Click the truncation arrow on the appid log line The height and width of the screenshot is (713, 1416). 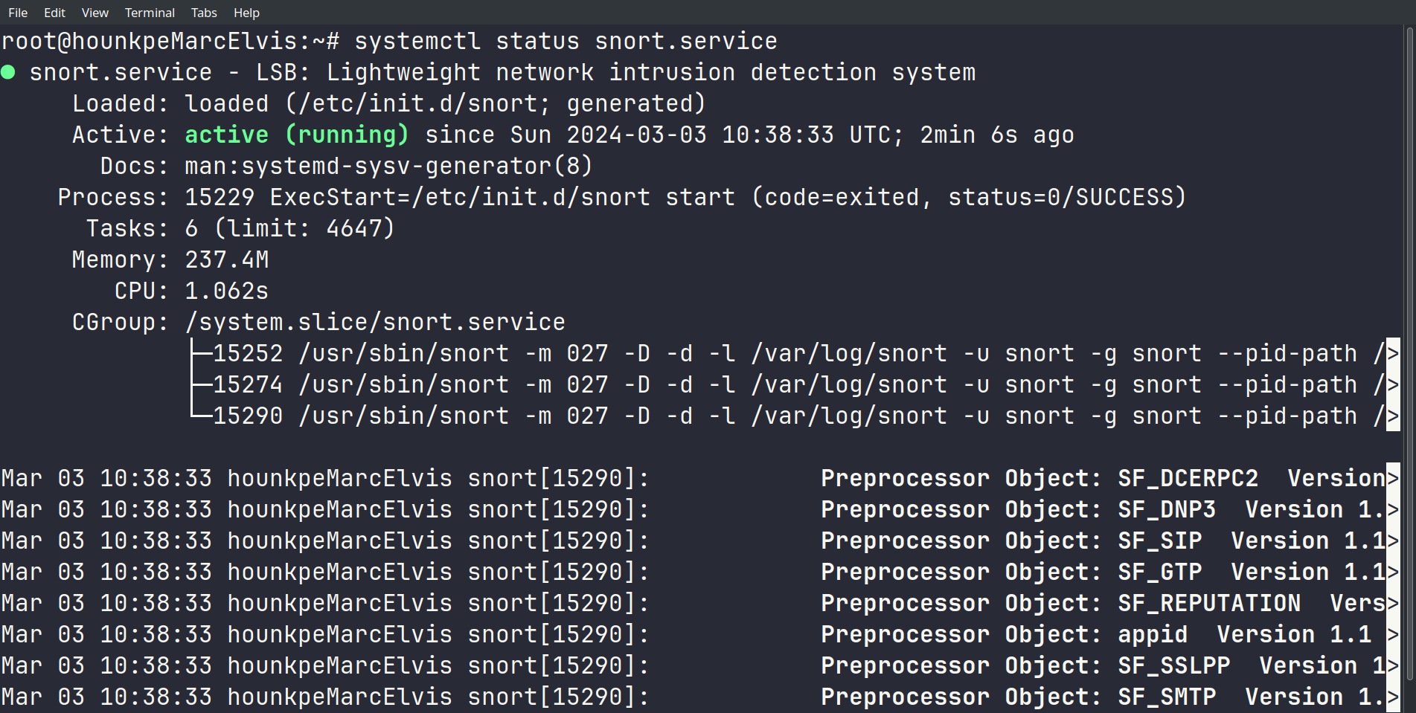(x=1393, y=634)
